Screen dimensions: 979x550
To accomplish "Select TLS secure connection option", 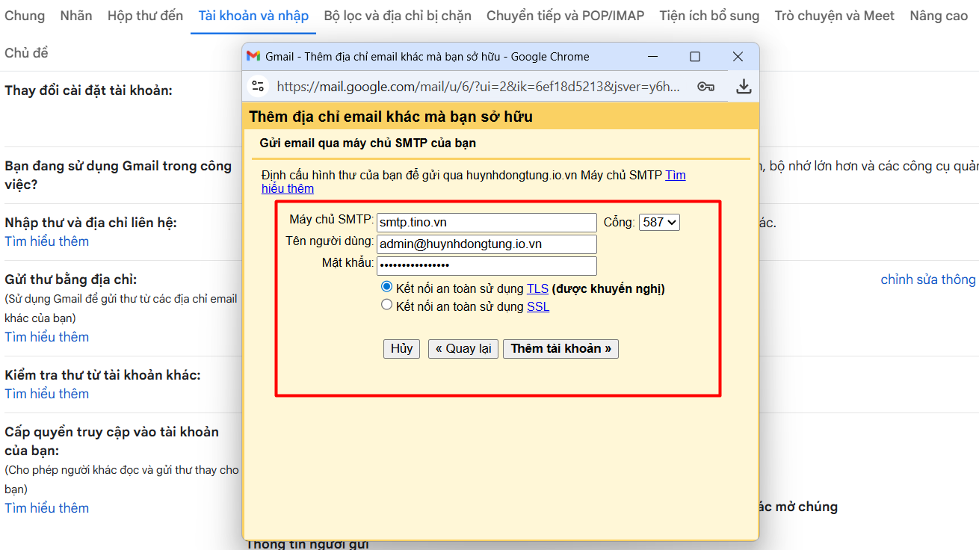I will pos(386,288).
